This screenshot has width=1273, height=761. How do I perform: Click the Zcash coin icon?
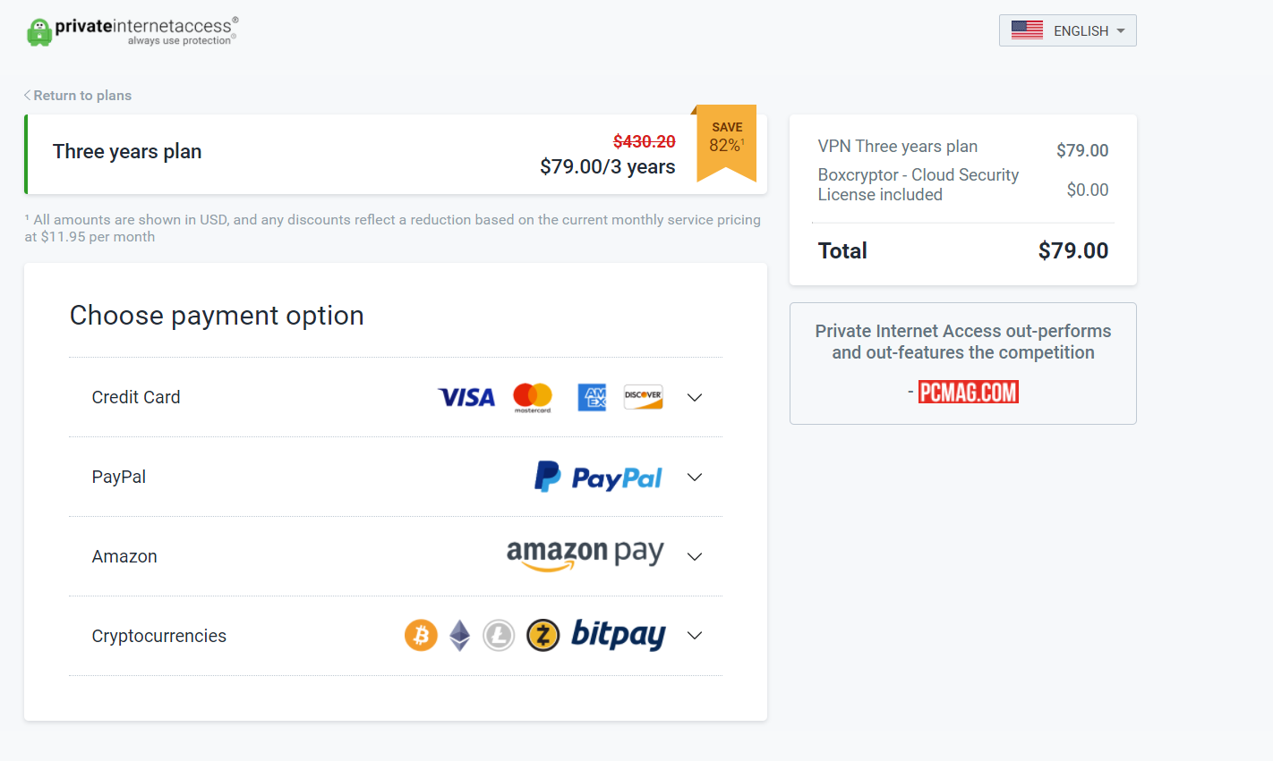click(x=543, y=636)
